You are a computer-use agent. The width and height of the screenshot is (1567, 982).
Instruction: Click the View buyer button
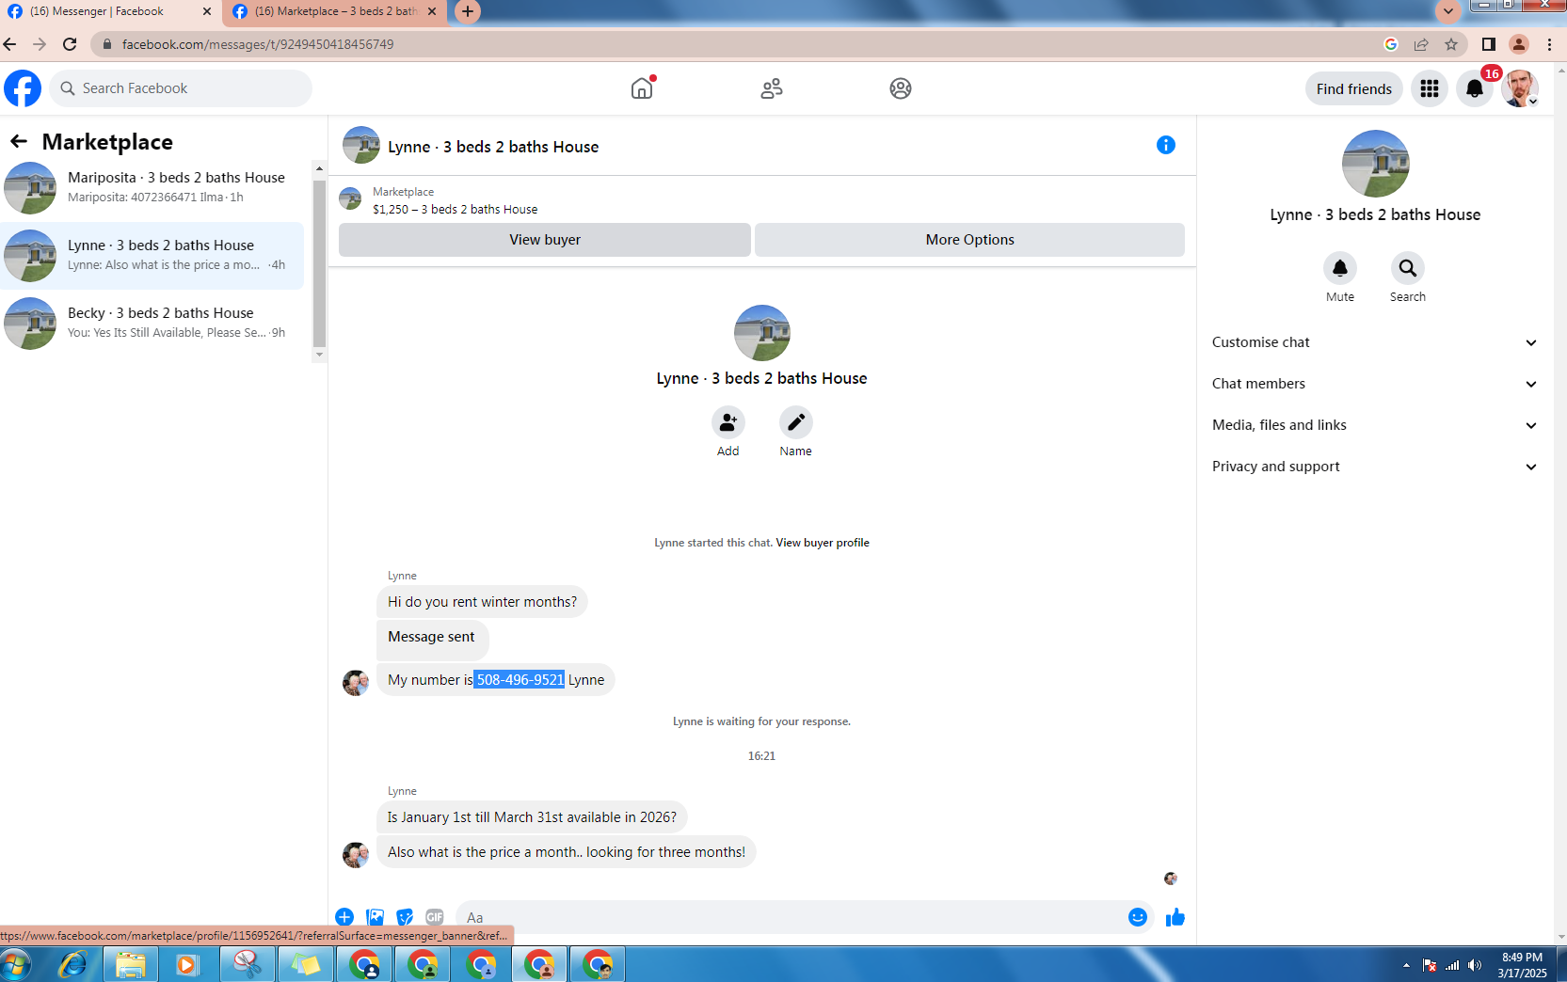point(545,240)
